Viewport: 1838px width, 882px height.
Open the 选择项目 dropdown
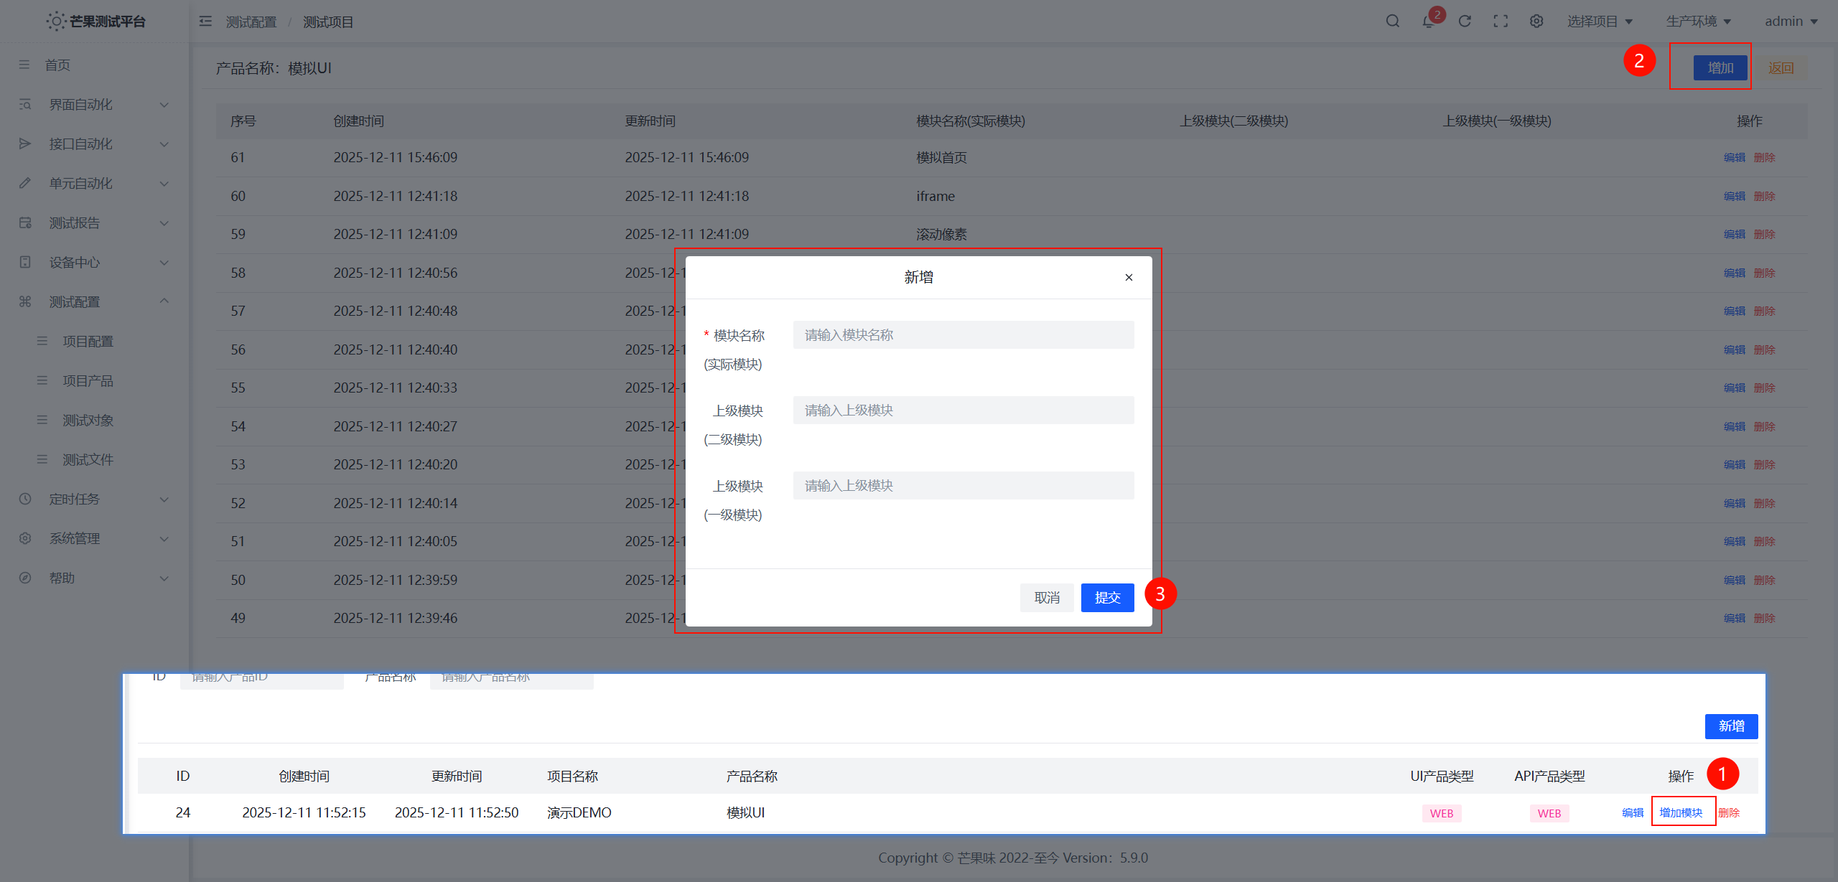tap(1600, 22)
